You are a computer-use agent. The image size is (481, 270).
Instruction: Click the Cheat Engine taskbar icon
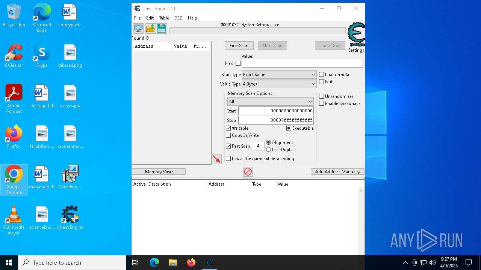click(x=210, y=262)
